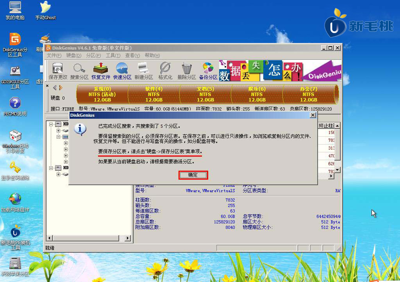Screen dimensions: 400x282
Task: Click the 总扇区数 value 125829120
Action: click(x=225, y=222)
